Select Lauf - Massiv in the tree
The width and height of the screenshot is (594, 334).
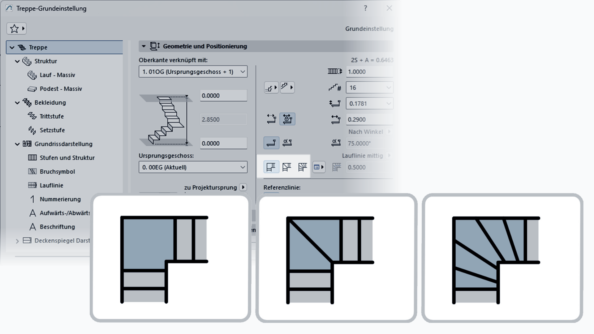coord(57,75)
